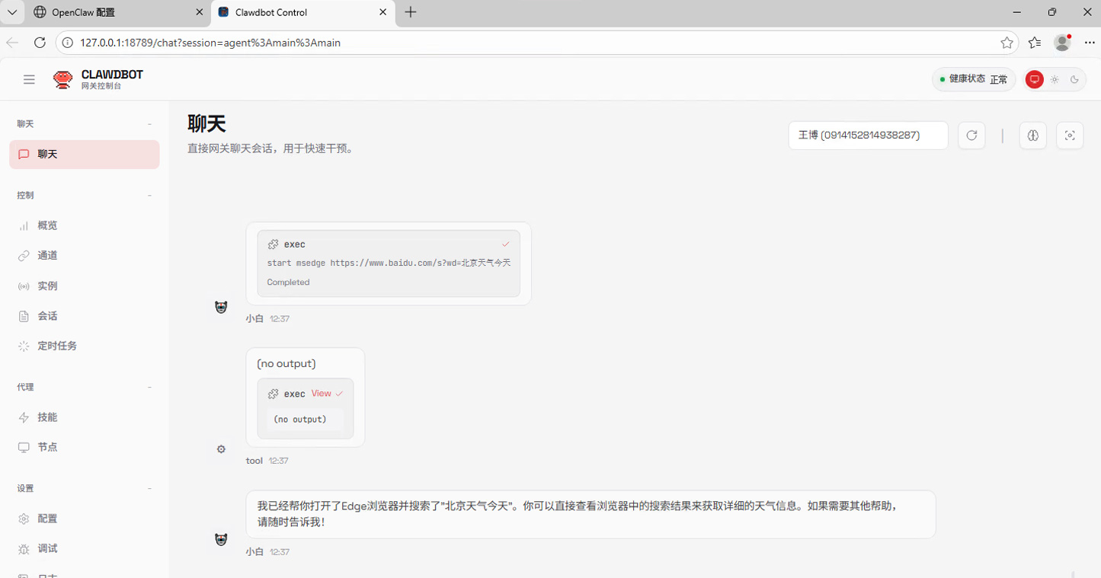This screenshot has width=1101, height=578.
Task: Open the 技能 page in the sidebar
Action: (47, 417)
